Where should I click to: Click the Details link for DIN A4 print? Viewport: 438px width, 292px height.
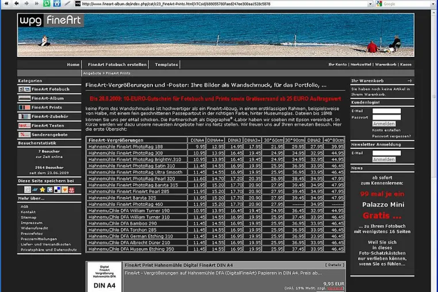pyautogui.click(x=335, y=265)
